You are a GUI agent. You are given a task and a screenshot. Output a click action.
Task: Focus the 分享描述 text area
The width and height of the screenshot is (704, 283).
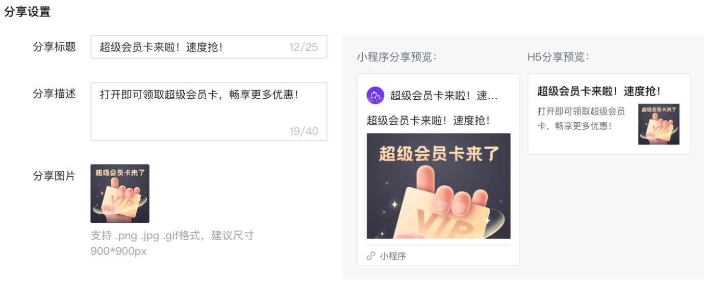[x=209, y=111]
